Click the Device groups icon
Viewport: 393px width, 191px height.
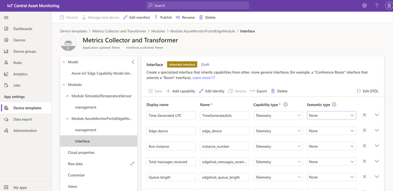(6, 51)
